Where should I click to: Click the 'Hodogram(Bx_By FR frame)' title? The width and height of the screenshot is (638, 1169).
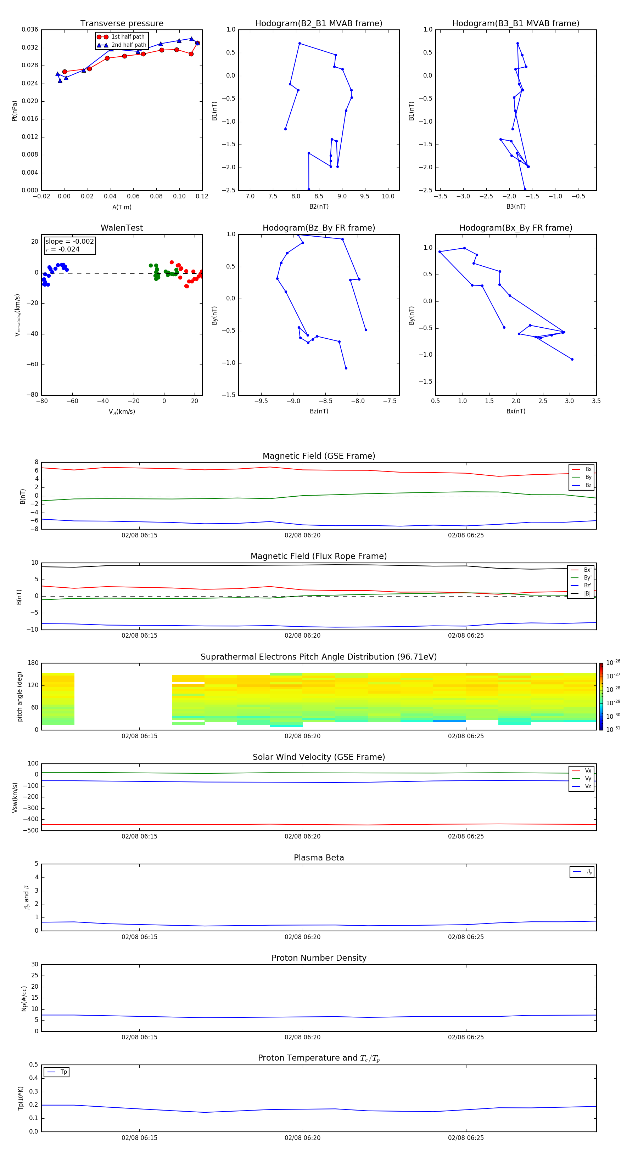point(516,228)
